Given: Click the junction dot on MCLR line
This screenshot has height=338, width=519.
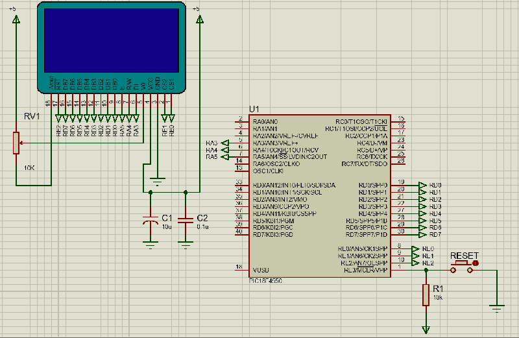Looking at the screenshot, I should click(426, 270).
